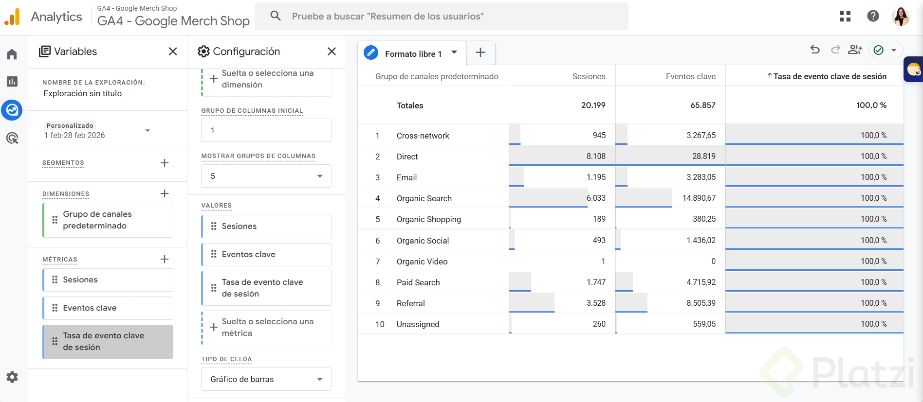Open the Home icon in left sidebar
Viewport: 923px width, 402px height.
[x=12, y=54]
